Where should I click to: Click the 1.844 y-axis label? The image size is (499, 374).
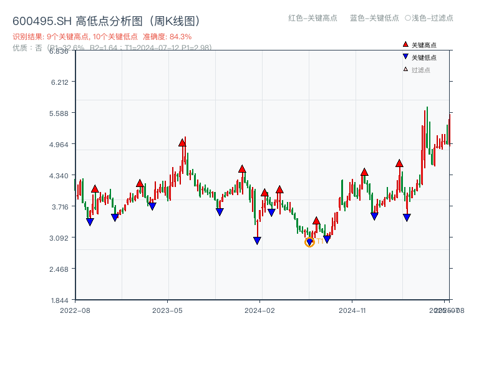59,300
